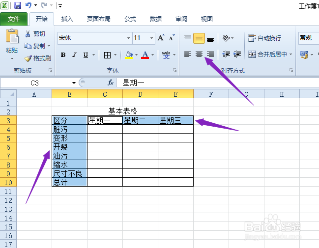
Task: Open the Merge and Center dropdown arrow
Action: [290, 55]
